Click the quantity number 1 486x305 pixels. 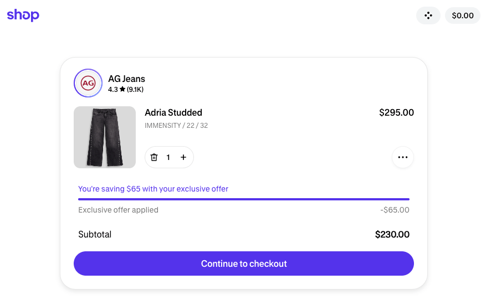(x=168, y=157)
